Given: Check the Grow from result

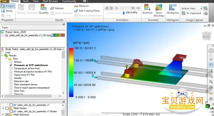Looking at the screenshot, I should pos(11,91).
